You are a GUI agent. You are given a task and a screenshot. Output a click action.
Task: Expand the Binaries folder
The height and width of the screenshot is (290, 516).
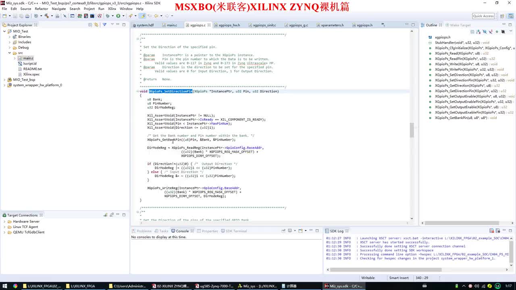10,37
